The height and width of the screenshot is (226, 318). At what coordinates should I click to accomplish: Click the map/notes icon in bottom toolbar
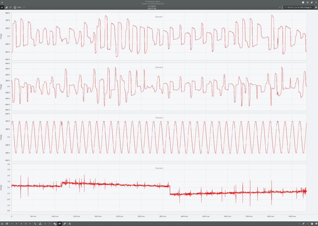tap(7, 224)
